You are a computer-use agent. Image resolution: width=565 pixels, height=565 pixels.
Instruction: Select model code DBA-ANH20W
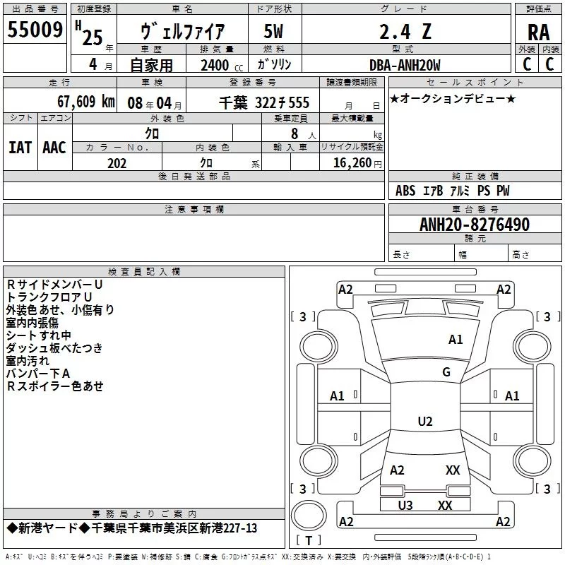tap(405, 65)
